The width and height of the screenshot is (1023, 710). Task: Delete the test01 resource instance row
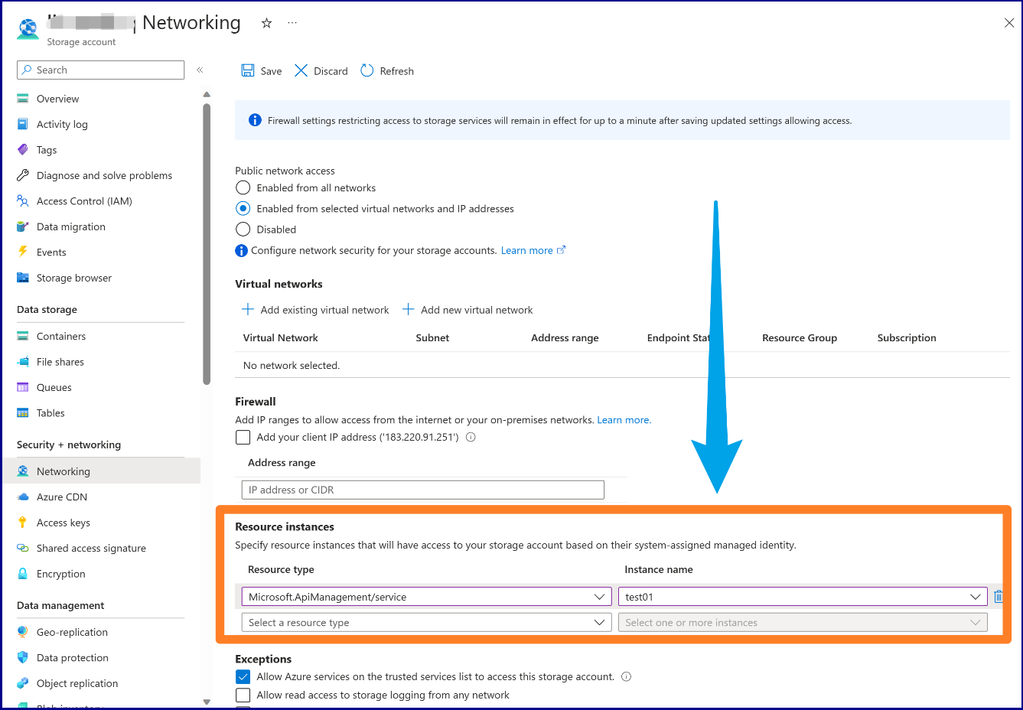pyautogui.click(x=999, y=597)
